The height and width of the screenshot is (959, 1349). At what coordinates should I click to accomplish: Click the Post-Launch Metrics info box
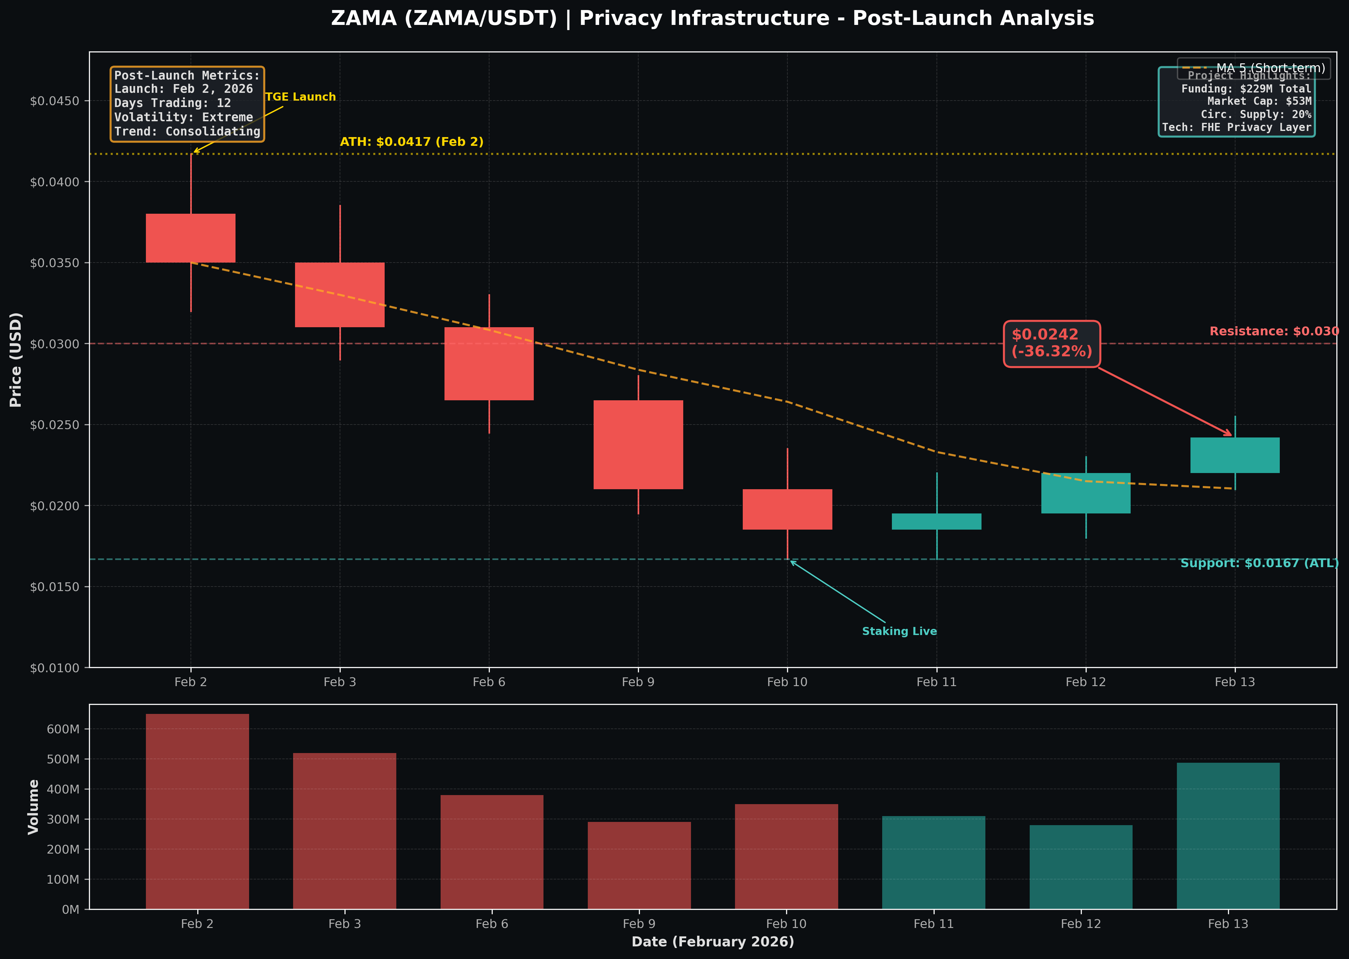tap(187, 103)
